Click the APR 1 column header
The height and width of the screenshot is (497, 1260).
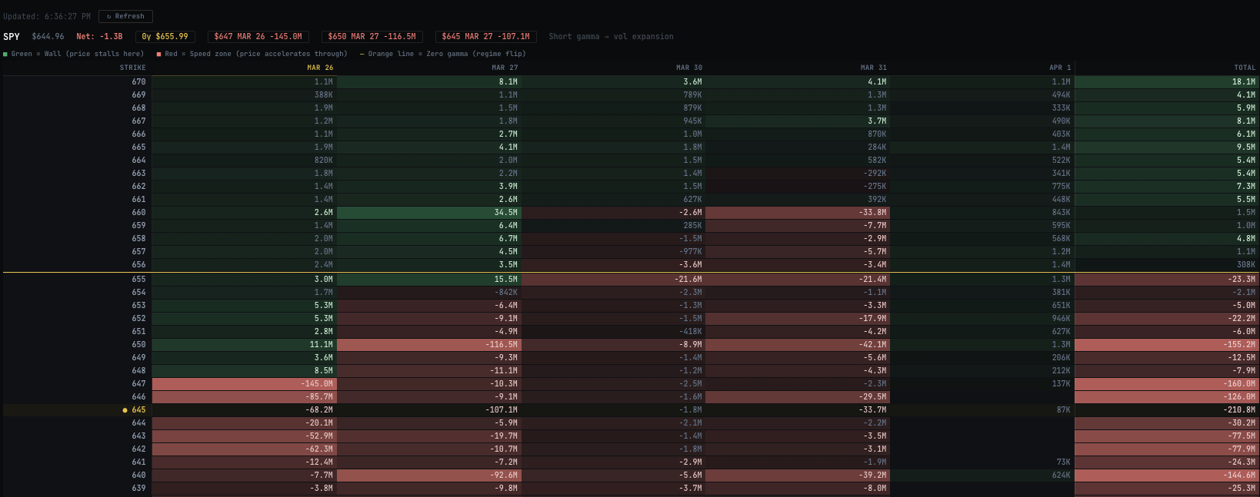[1060, 68]
